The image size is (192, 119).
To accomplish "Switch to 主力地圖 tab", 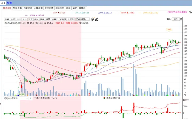I will point(49,8).
